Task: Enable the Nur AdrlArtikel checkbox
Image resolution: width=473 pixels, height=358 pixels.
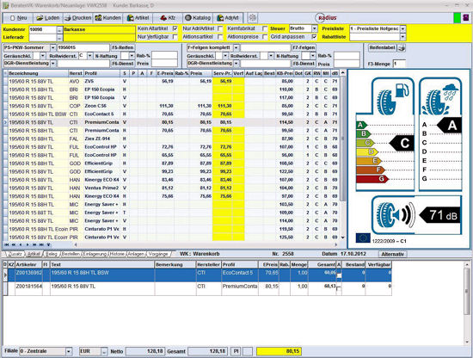Action: tap(220, 28)
